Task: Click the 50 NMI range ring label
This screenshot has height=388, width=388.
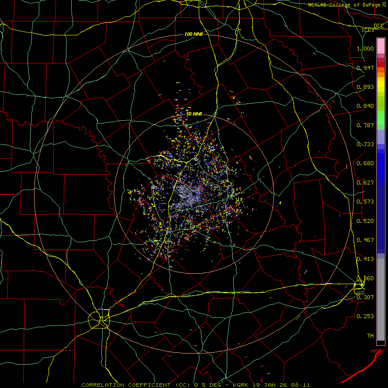Action: coord(194,114)
